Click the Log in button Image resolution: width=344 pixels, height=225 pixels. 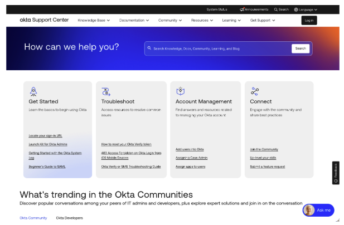click(309, 21)
